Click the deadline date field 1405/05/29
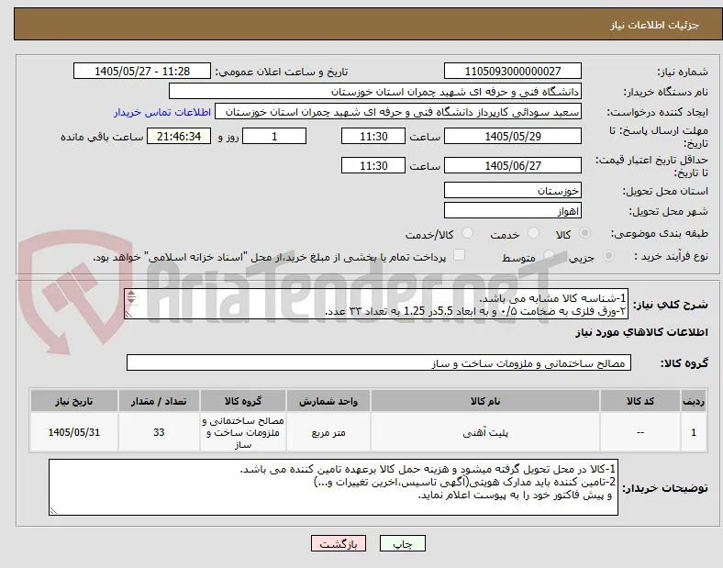The image size is (723, 568). (x=512, y=136)
